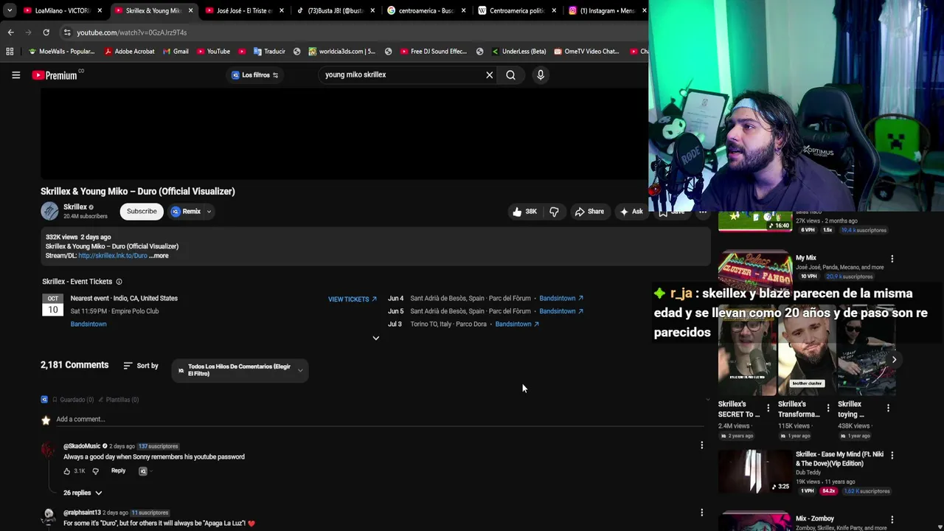The image size is (944, 531).
Task: Dislike the Duro video
Action: [x=554, y=212]
